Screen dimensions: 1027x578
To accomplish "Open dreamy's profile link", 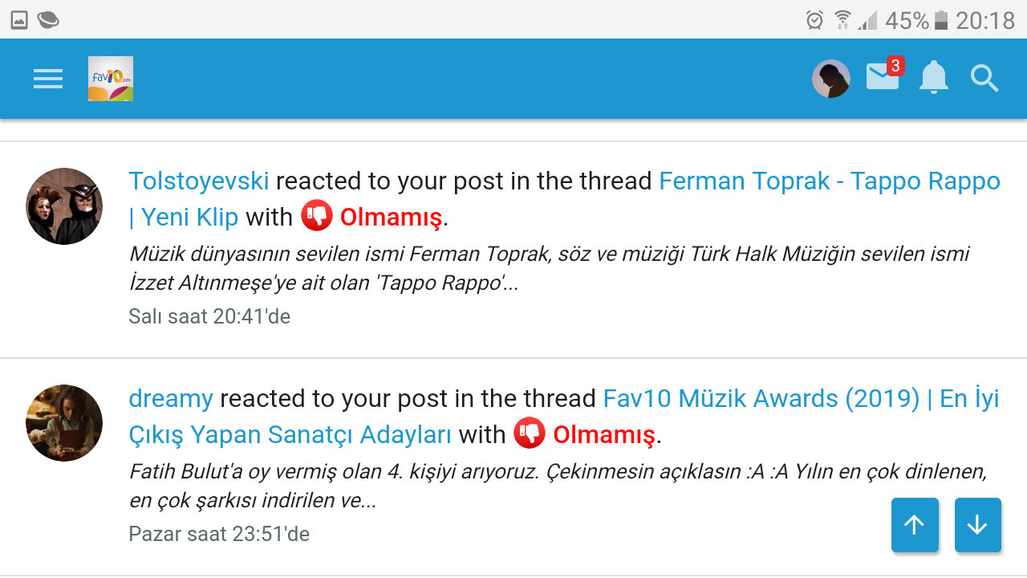I will point(171,398).
